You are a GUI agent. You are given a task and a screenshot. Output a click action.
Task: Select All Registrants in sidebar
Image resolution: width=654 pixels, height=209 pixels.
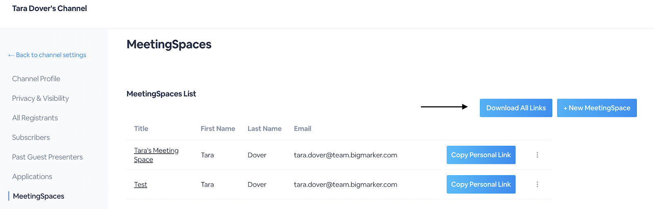(35, 118)
